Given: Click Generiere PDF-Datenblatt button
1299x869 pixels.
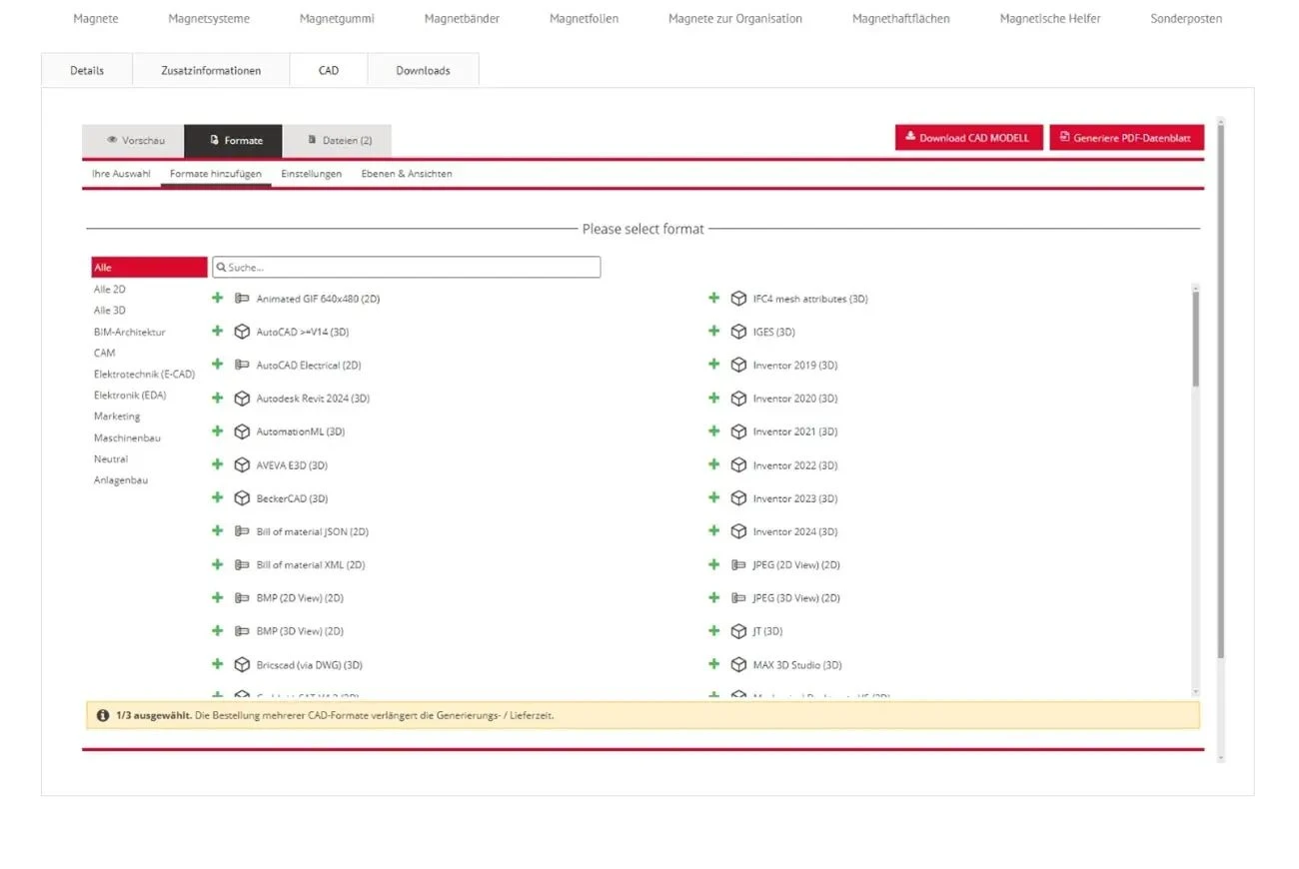Looking at the screenshot, I should [1126, 138].
